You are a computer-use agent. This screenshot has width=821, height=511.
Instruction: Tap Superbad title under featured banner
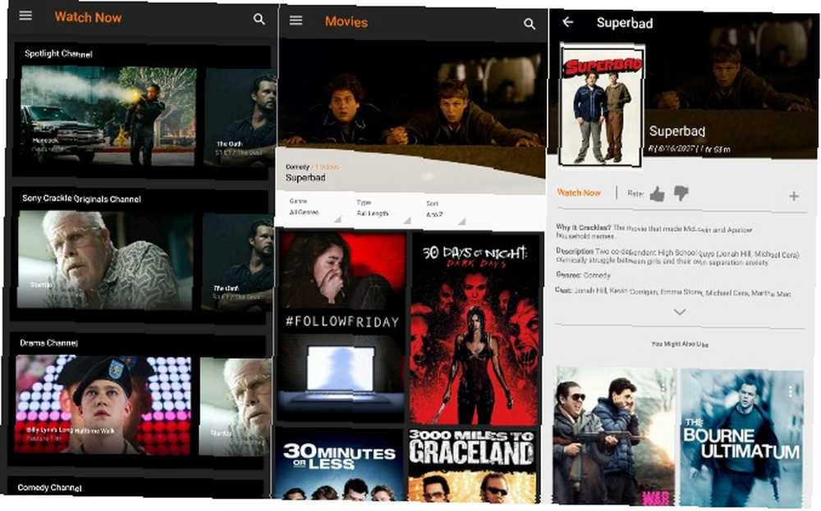(x=305, y=178)
